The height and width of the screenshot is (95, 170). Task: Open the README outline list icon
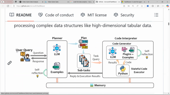[x=156, y=15]
